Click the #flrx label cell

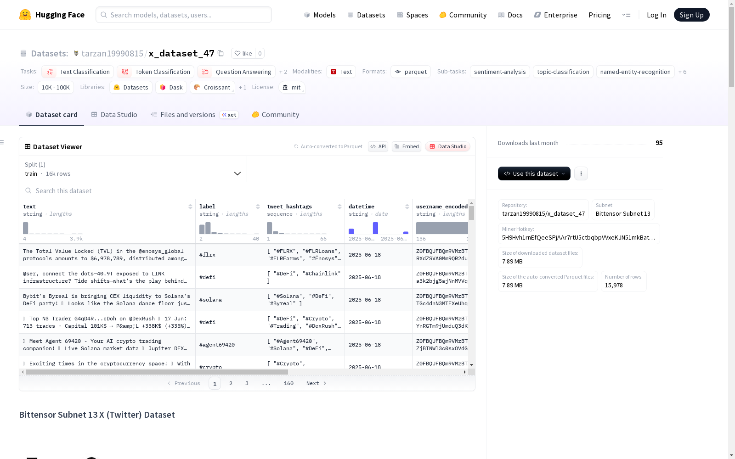(x=229, y=255)
